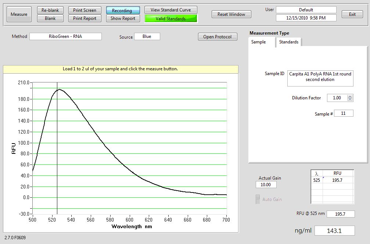Click the yellow instruction message bar
370x244 pixels.
pos(121,69)
